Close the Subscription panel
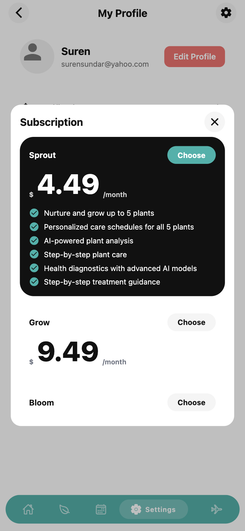Viewport: 245px width, 531px height. pos(215,122)
